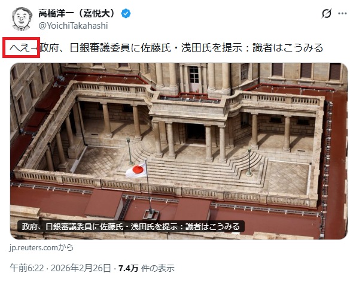Image resolution: width=350 pixels, height=285 pixels.
Task: Open the 高橋洋一（嘉悦大） display name
Action: 77,13
